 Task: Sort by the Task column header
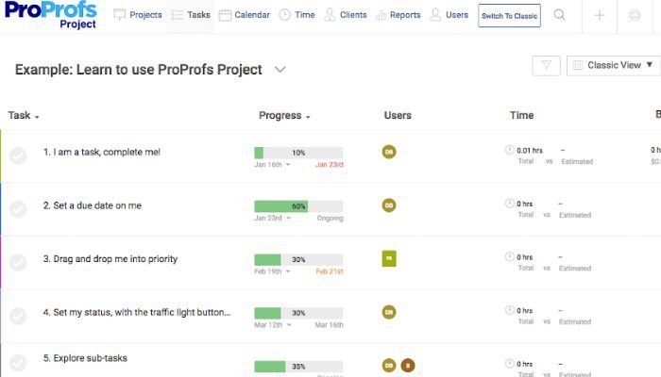point(24,115)
